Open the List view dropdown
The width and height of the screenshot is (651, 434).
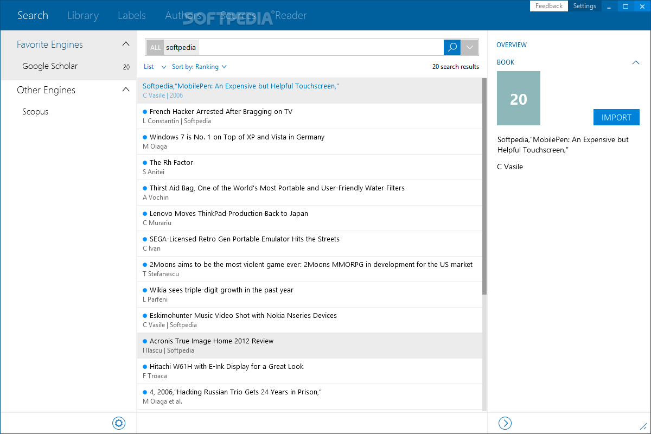coord(155,67)
